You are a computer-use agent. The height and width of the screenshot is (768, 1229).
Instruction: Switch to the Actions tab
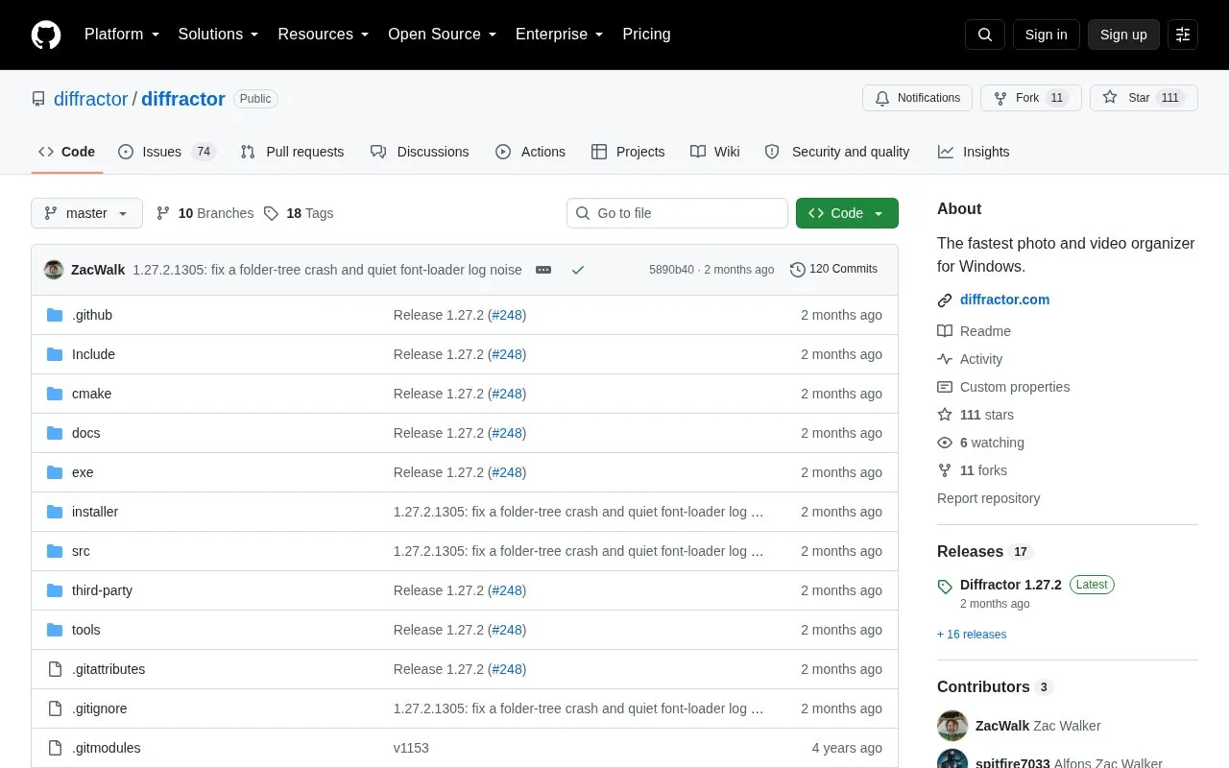click(x=530, y=152)
